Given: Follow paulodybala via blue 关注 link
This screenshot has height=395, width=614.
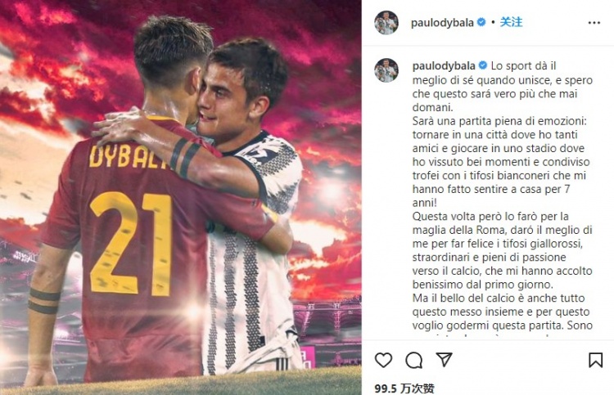Looking at the screenshot, I should 511,22.
